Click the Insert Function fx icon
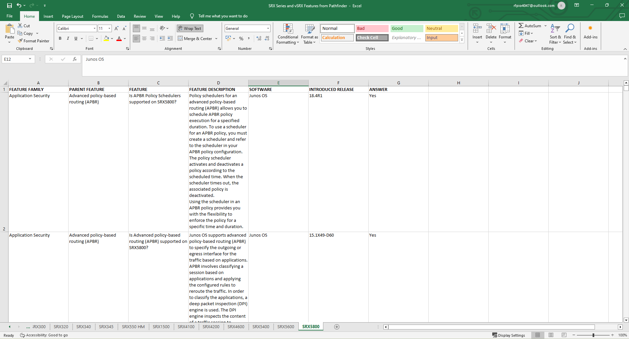Viewport: 629px width, 339px height. point(75,59)
